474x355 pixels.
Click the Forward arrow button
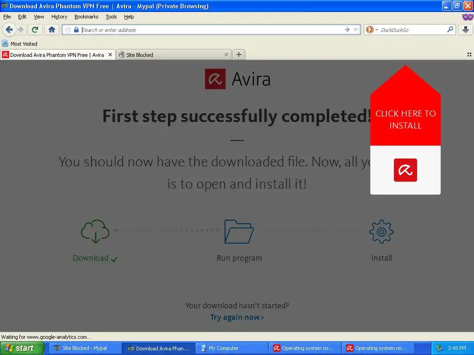(x=21, y=30)
